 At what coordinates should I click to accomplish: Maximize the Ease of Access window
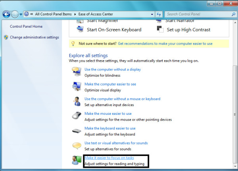(x=219, y=4)
